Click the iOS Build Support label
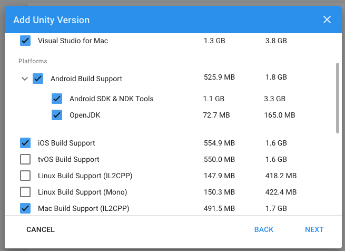The image size is (345, 251). point(66,143)
